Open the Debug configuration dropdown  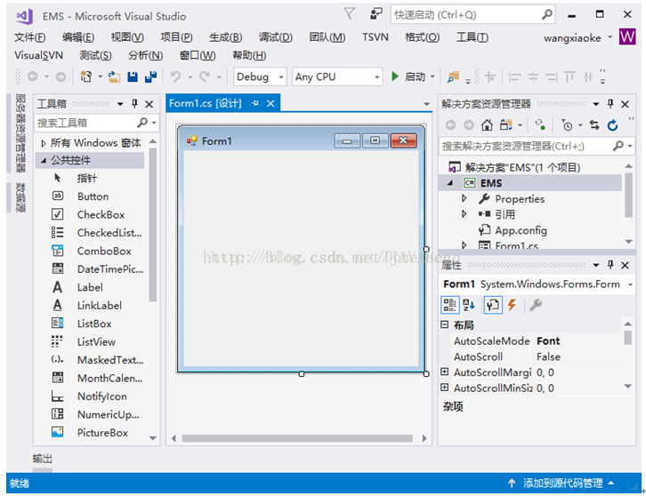pyautogui.click(x=260, y=77)
